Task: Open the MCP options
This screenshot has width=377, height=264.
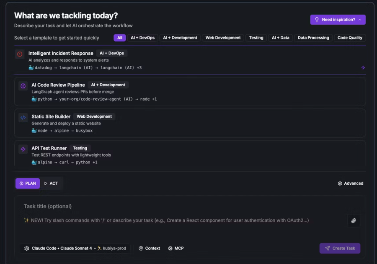Action: pyautogui.click(x=176, y=248)
